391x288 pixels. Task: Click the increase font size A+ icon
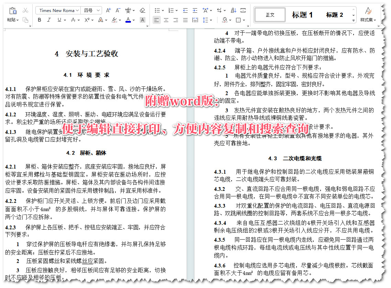(x=108, y=10)
